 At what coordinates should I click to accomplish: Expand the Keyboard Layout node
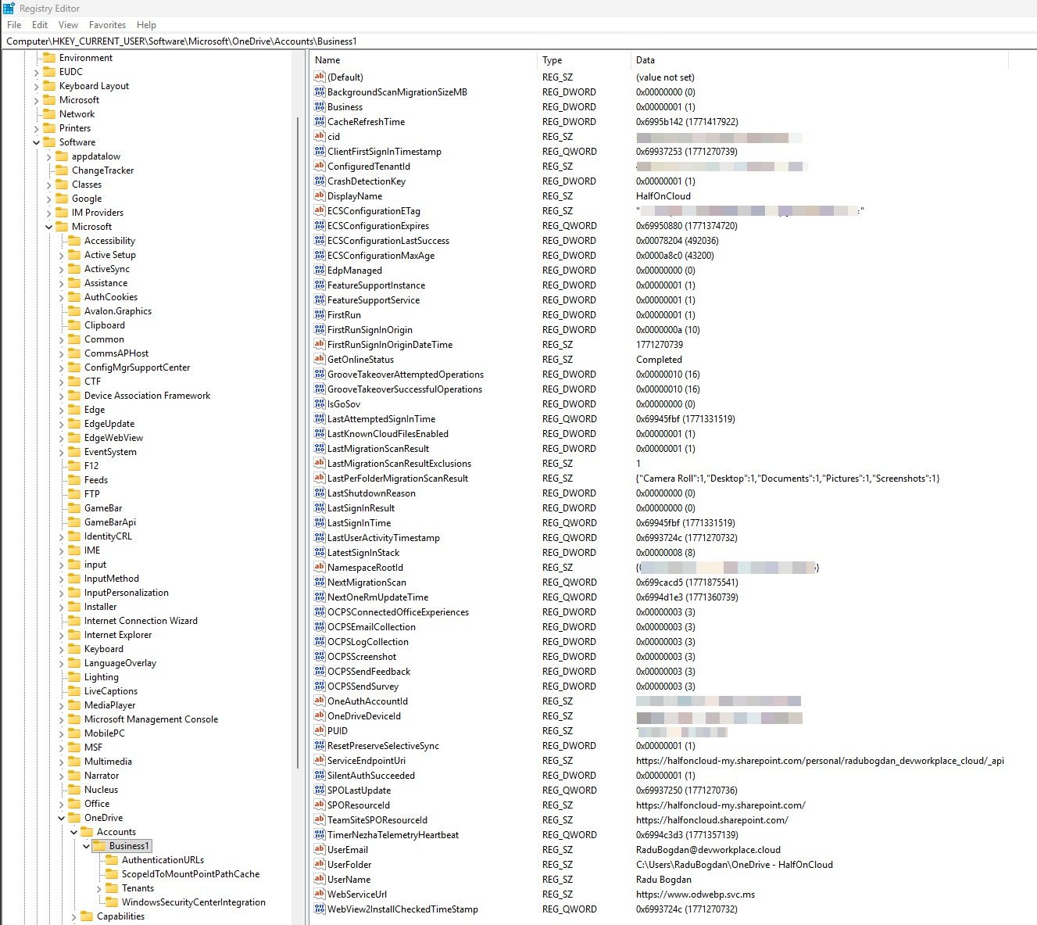tap(37, 86)
